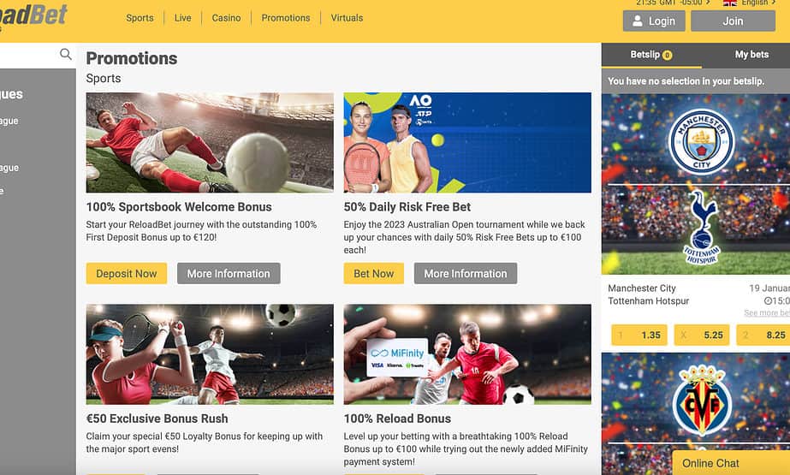Open the Sportsbook Welcome Bonus banner image

point(210,143)
